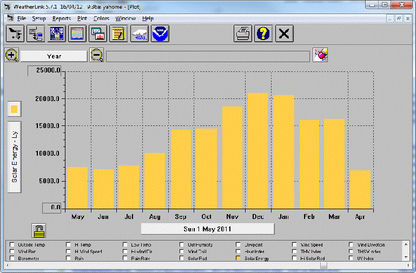Screen dimensions: 416x273
Task: Enable the Outside Temp checkbox
Action: pos(12,245)
